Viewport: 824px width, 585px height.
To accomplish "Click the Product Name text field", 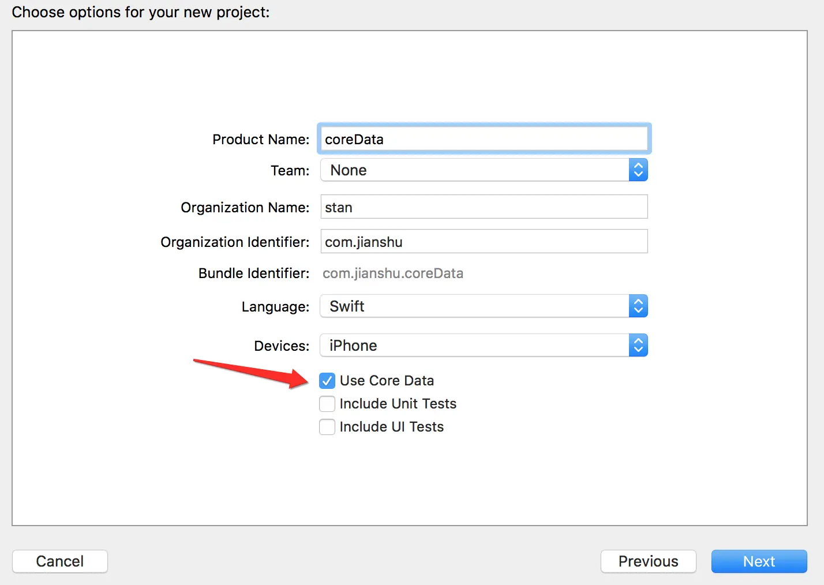I will (x=484, y=139).
